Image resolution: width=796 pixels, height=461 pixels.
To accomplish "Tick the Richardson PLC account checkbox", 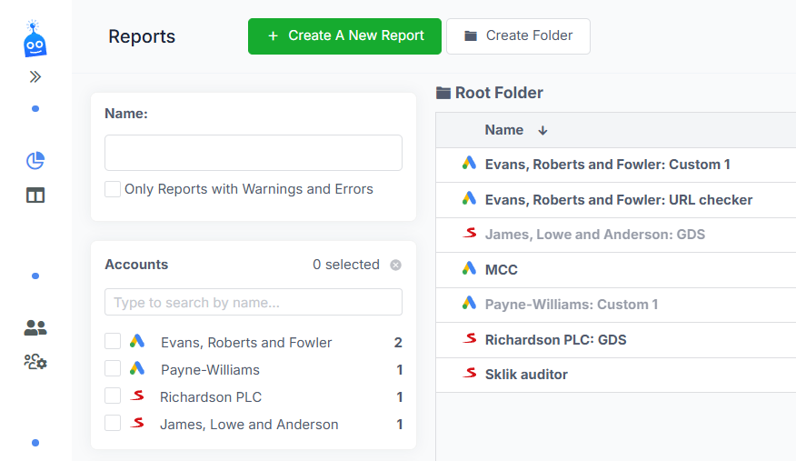I will [x=113, y=396].
